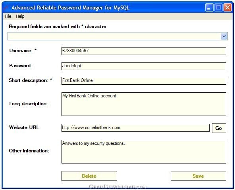Focus the Username field containing 67880004567
The width and height of the screenshot is (235, 190).
(144, 51)
